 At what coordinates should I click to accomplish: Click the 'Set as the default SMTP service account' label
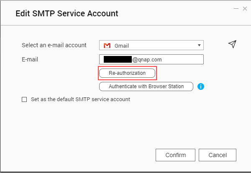click(x=80, y=99)
